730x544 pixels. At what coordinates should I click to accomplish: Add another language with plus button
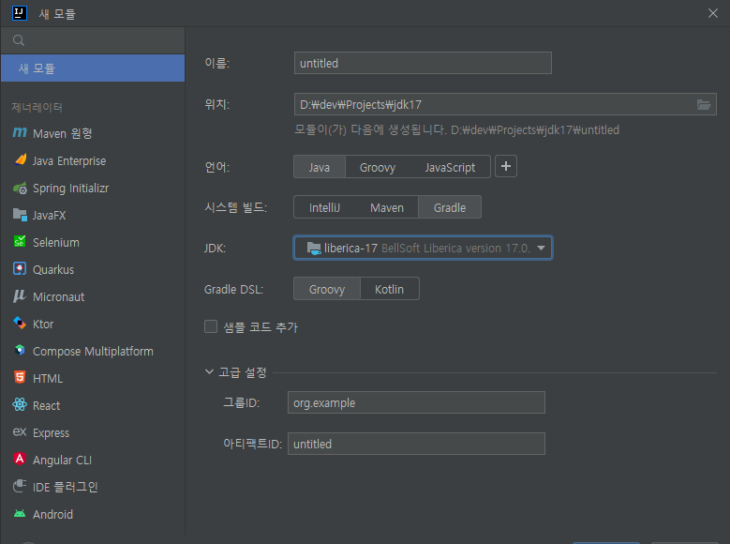(x=506, y=166)
